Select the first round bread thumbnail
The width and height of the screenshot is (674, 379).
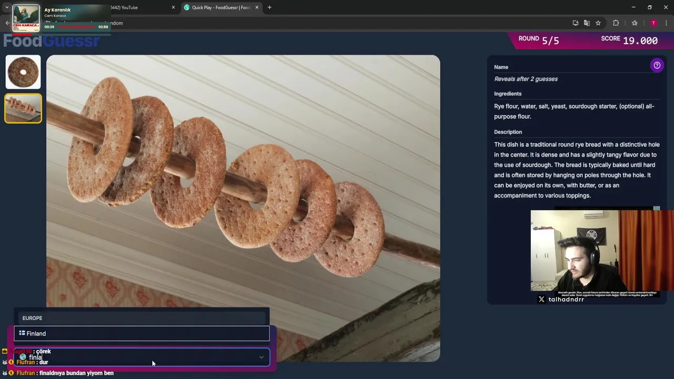(x=23, y=72)
